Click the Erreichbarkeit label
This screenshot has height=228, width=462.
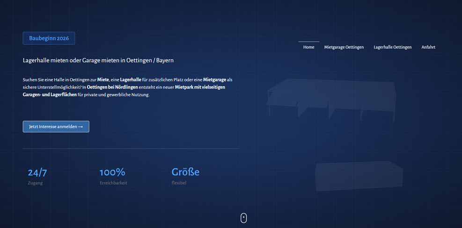coord(113,183)
